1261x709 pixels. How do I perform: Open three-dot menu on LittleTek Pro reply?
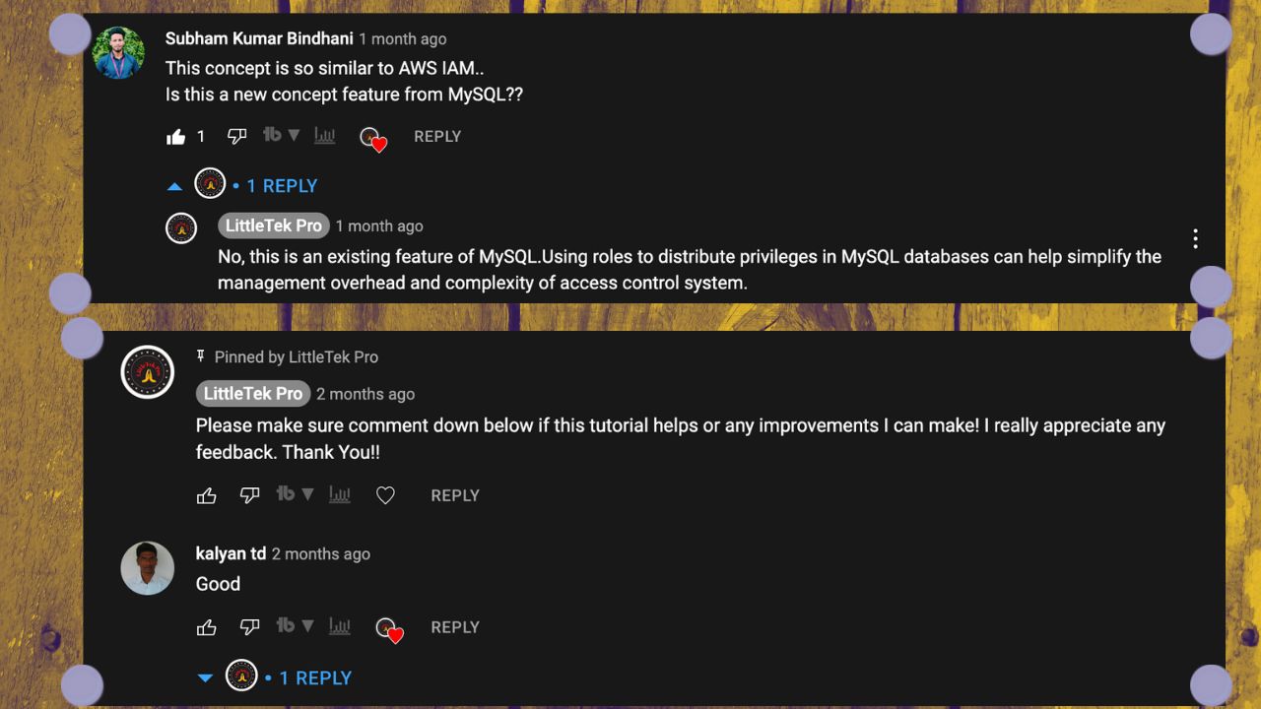click(1195, 238)
